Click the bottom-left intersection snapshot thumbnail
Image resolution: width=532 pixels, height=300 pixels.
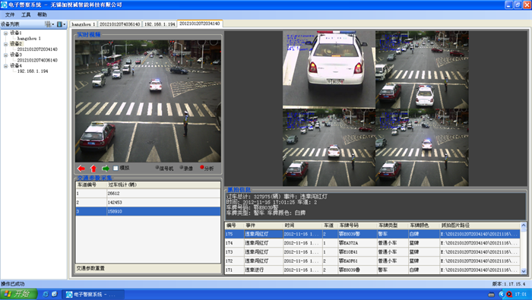click(329, 147)
